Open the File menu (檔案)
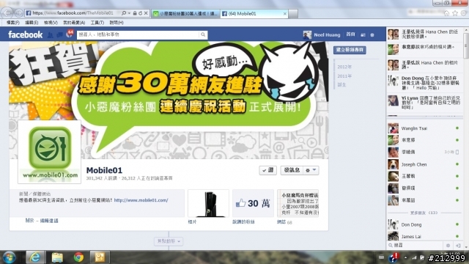This screenshot has width=469, height=264. point(13,23)
